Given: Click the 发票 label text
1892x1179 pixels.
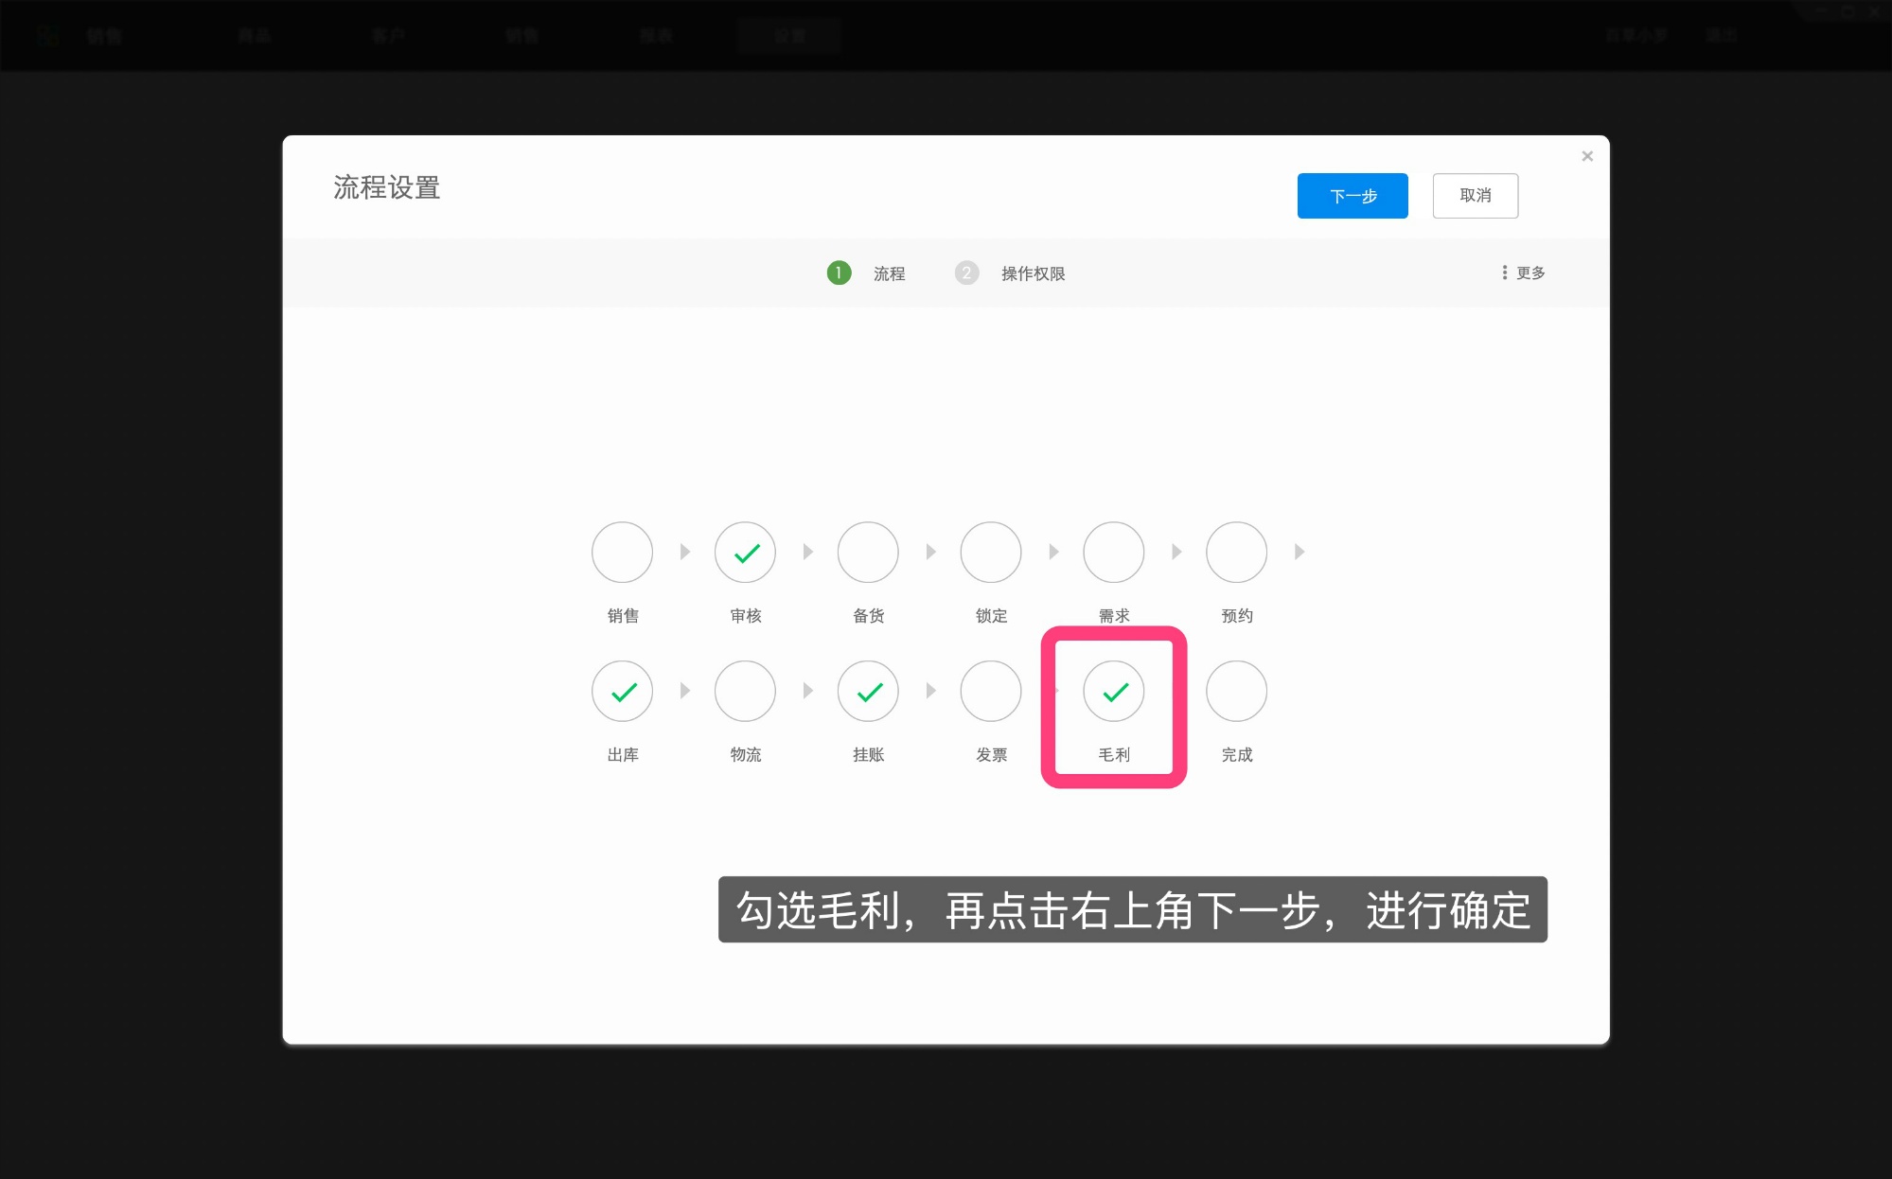Looking at the screenshot, I should tap(992, 755).
